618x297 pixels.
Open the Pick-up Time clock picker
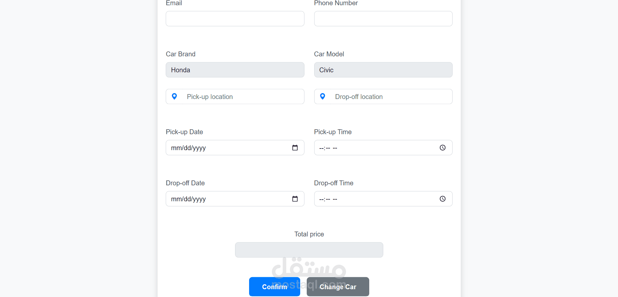click(442, 148)
